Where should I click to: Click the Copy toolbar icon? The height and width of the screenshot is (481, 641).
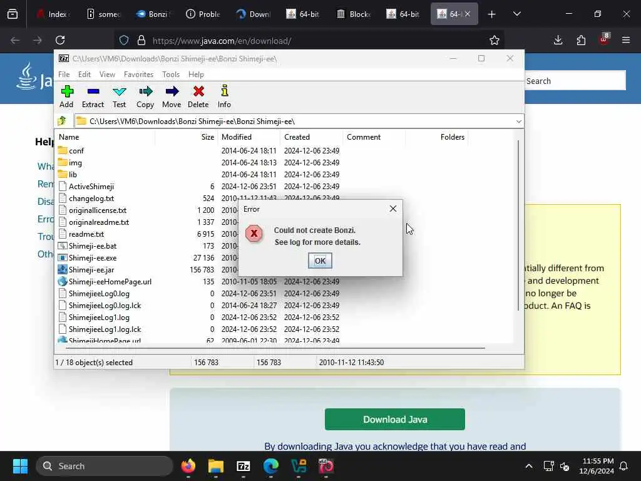coord(145,91)
